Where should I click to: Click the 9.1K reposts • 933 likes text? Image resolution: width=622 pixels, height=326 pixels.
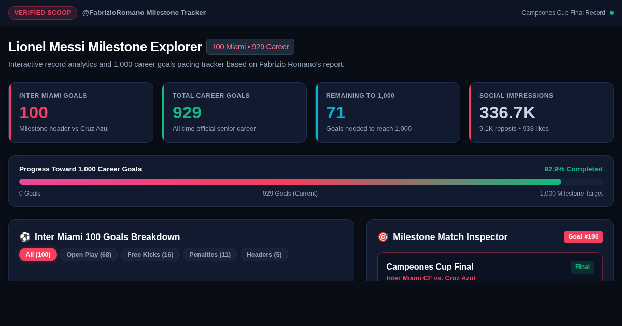(x=514, y=128)
